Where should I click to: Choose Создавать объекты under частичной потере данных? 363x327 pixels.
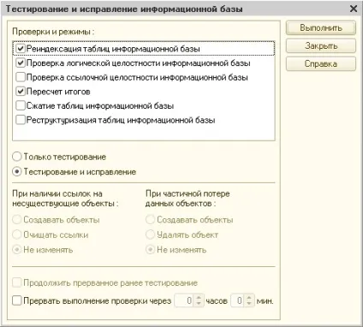150,220
